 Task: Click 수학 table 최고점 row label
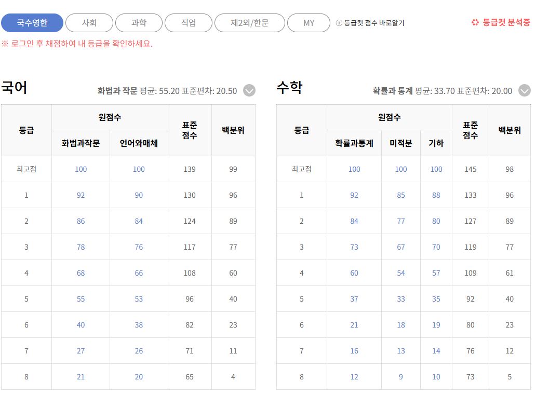point(301,169)
